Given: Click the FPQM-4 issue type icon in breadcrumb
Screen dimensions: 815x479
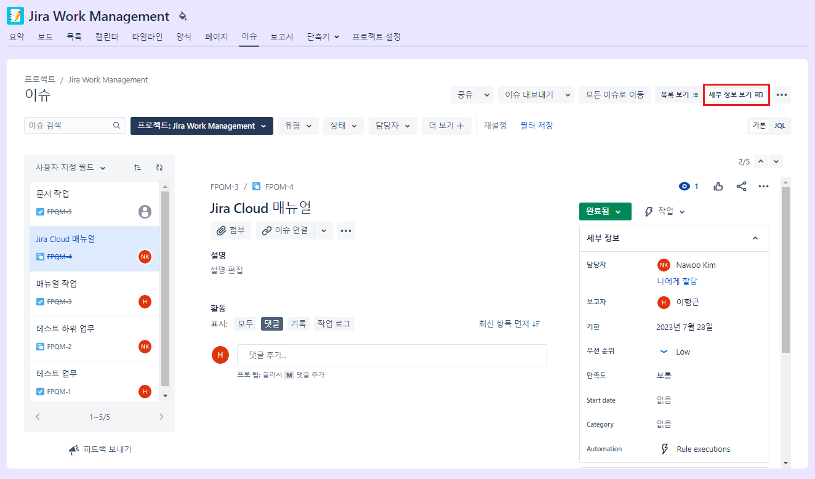Looking at the screenshot, I should pyautogui.click(x=257, y=187).
